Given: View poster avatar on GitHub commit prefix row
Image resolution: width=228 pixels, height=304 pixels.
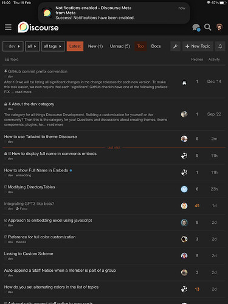Looking at the screenshot, I should pyautogui.click(x=184, y=83).
